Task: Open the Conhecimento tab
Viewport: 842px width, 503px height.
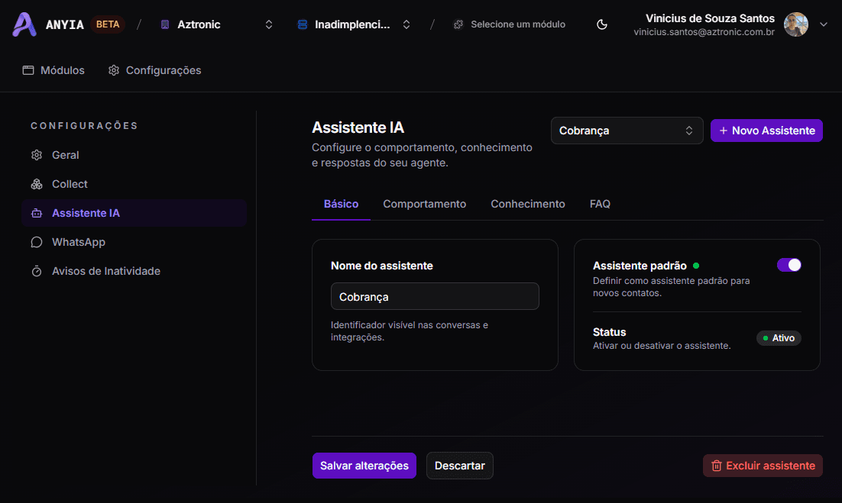Action: point(528,205)
